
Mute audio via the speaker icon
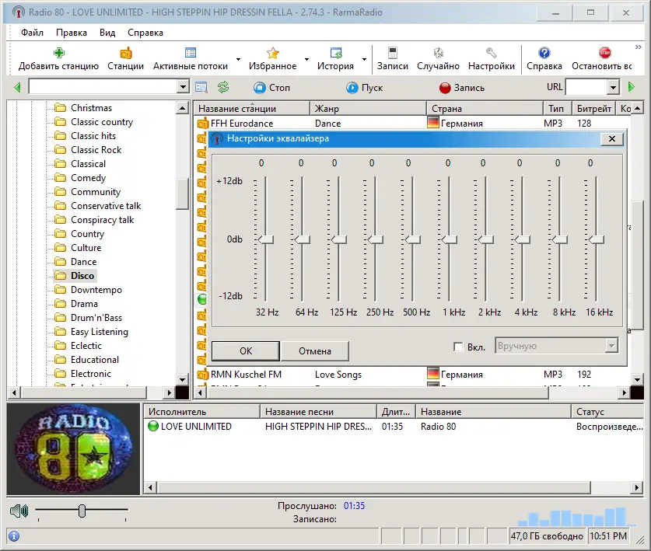coord(19,511)
